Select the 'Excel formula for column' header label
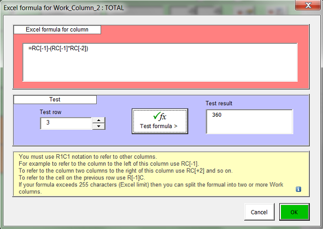323x229 pixels. [x=57, y=29]
